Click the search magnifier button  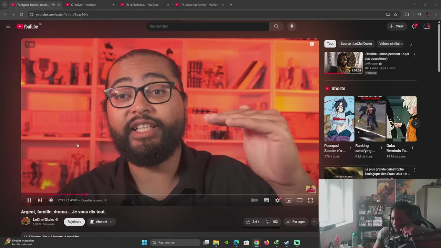(x=276, y=26)
